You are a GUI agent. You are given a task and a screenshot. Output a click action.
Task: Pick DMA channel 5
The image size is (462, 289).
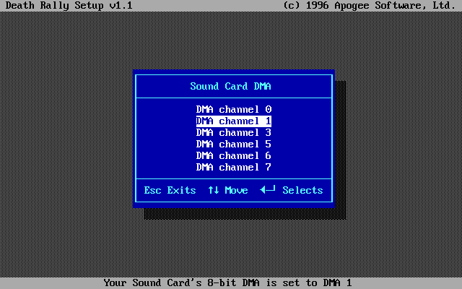(x=234, y=144)
